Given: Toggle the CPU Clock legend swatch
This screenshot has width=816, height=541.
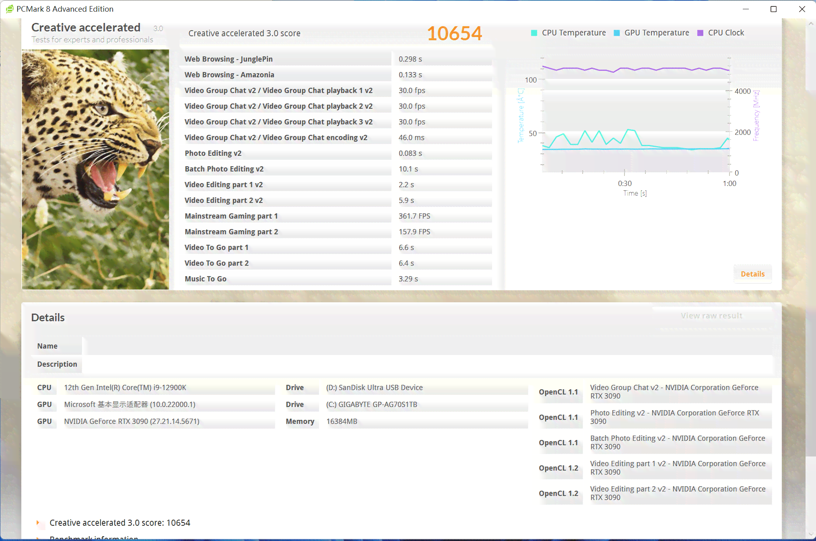Looking at the screenshot, I should pos(700,33).
